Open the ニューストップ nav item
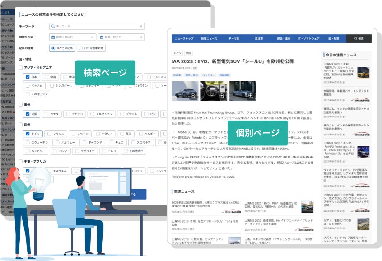The height and width of the screenshot is (261, 382). point(184,38)
